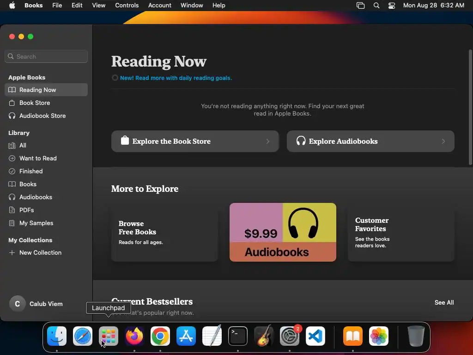Open System Settings in the dock
473x355 pixels.
tap(290, 336)
